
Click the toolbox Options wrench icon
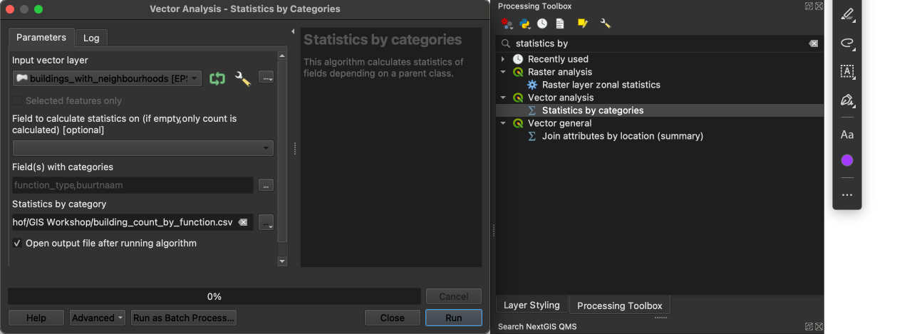click(606, 24)
